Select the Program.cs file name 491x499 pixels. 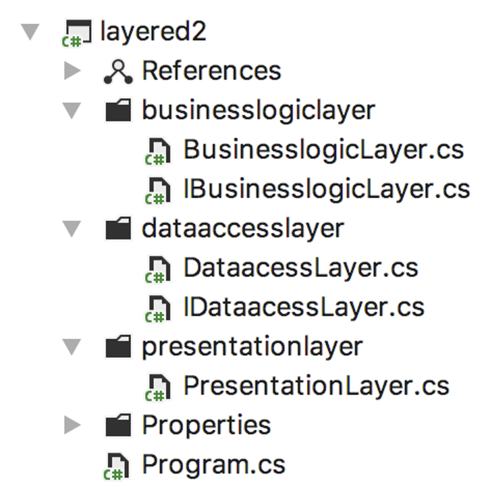[x=213, y=465]
